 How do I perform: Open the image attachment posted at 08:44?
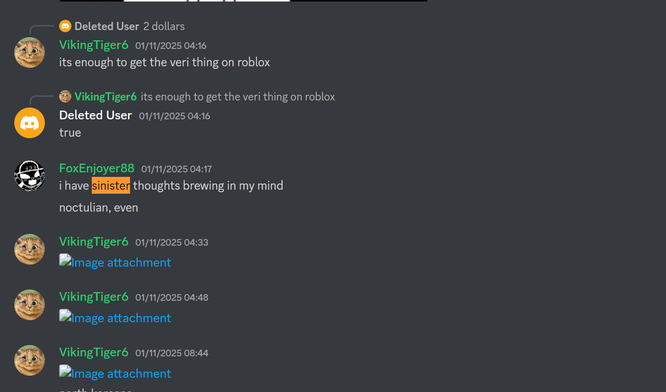click(x=115, y=374)
